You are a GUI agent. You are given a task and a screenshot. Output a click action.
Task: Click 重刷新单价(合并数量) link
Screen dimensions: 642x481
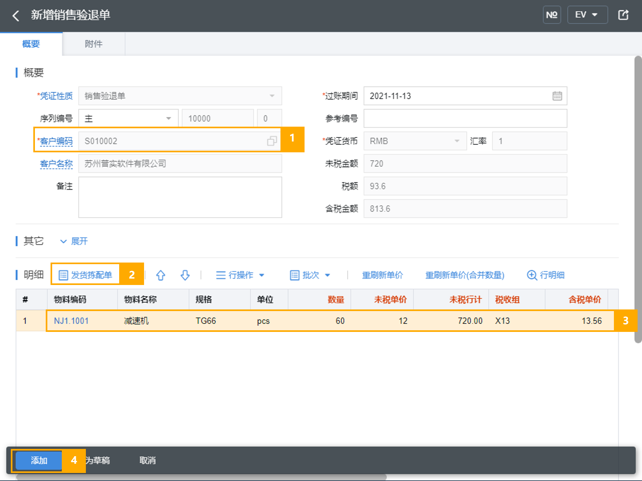click(x=465, y=275)
